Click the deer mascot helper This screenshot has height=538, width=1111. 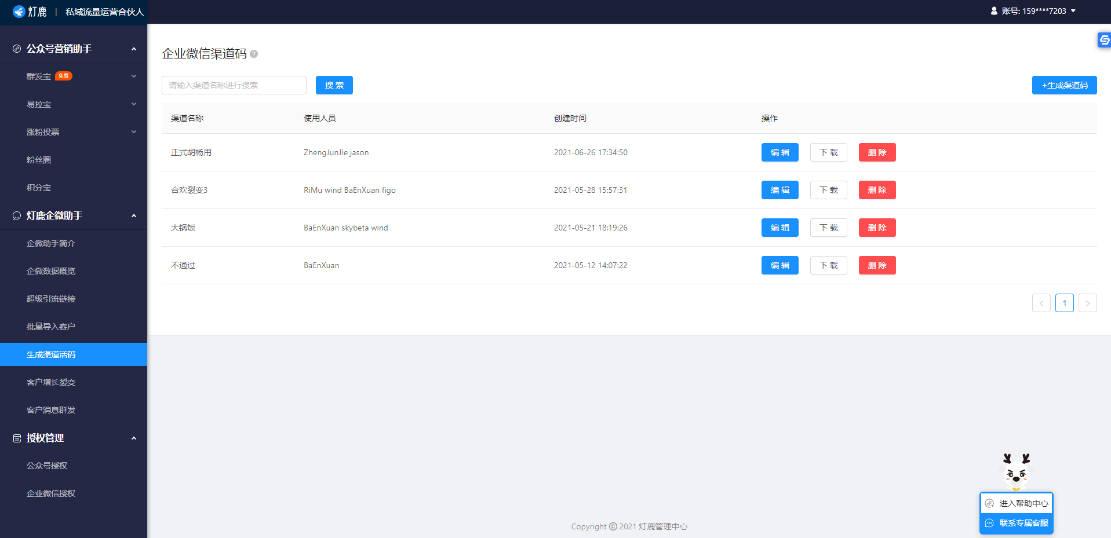[x=1017, y=472]
